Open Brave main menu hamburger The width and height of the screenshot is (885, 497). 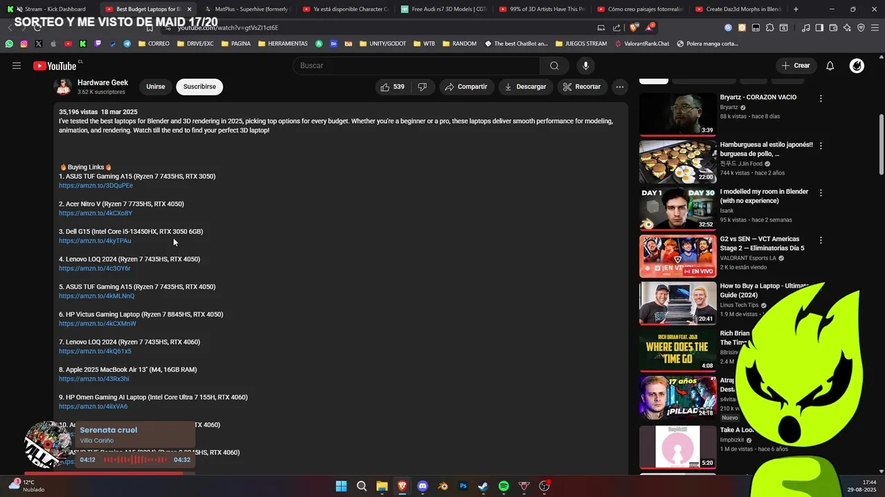875,28
